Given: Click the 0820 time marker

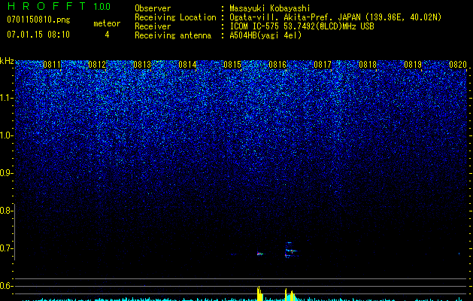Looking at the screenshot, I should coord(458,65).
